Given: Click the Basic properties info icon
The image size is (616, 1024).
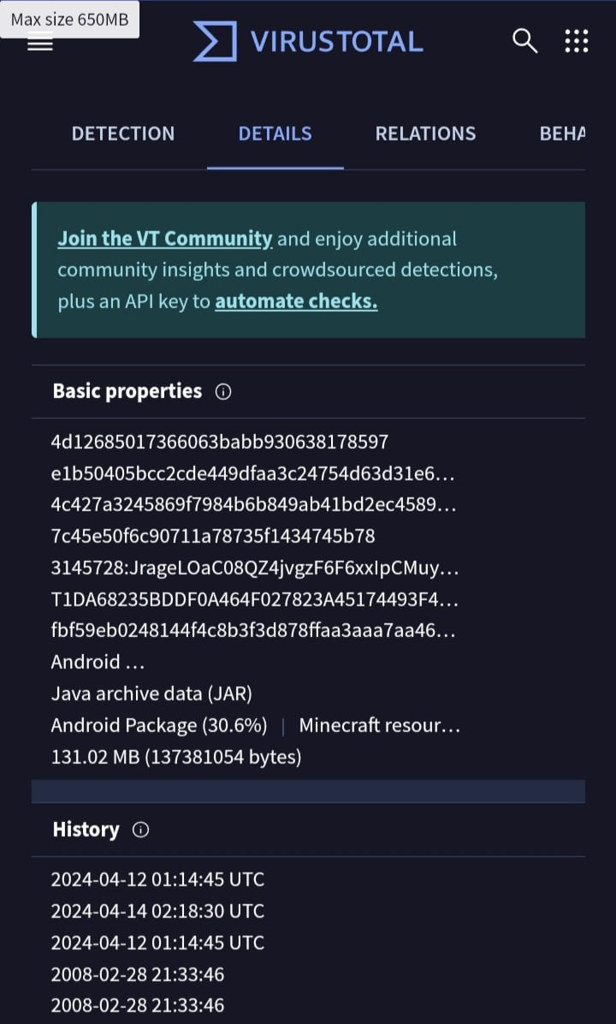Looking at the screenshot, I should (223, 392).
